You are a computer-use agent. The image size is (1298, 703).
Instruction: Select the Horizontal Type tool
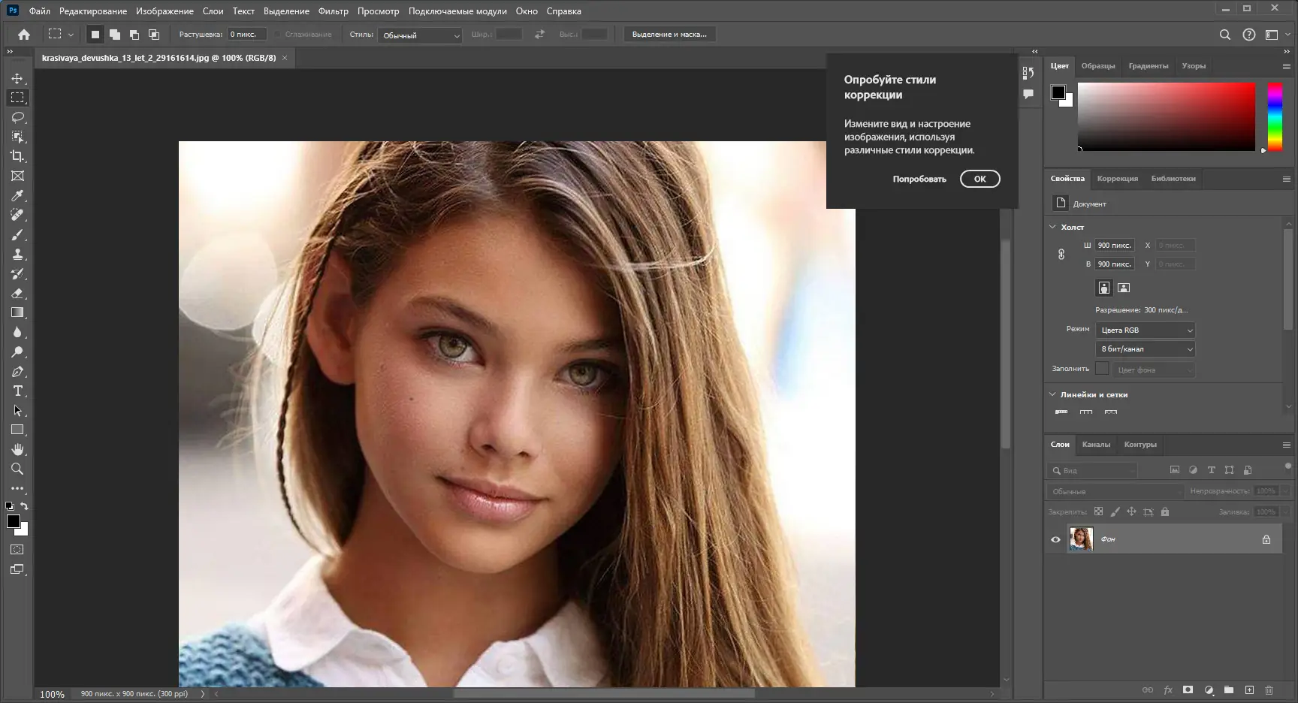point(17,391)
